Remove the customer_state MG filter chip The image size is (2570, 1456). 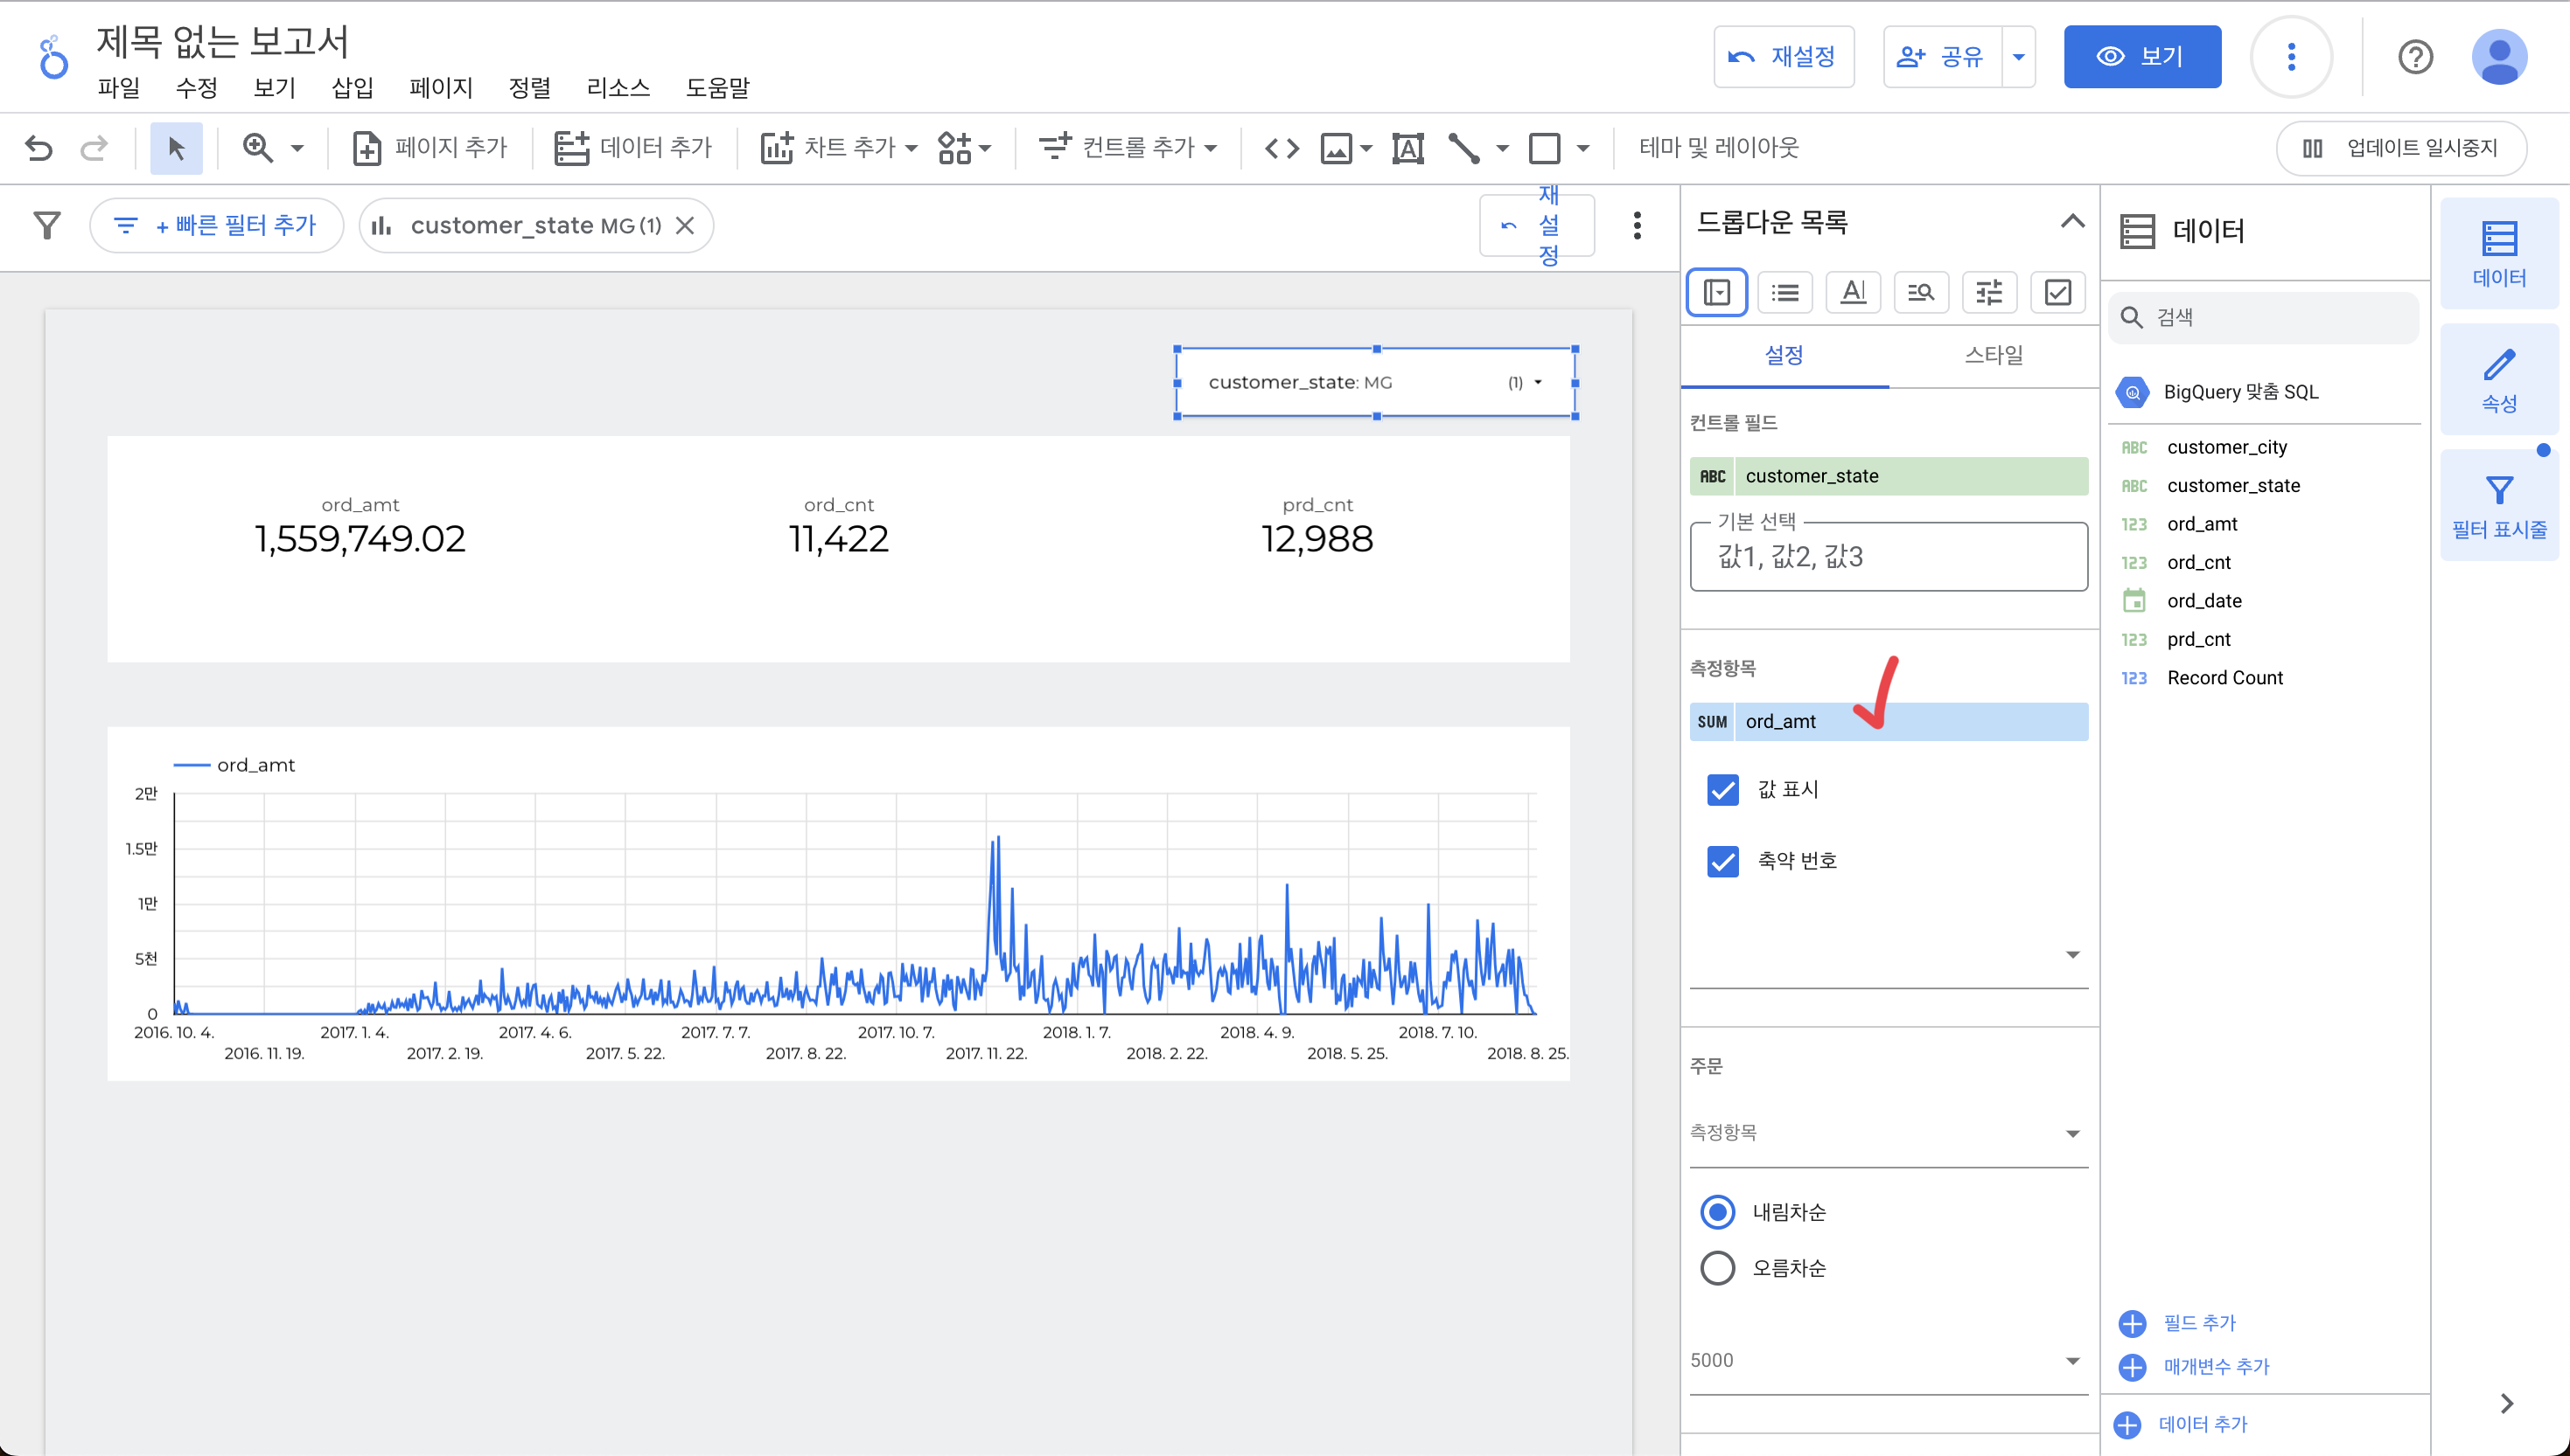[x=686, y=225]
